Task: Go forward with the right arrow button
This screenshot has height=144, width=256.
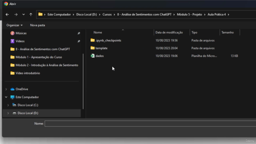Action: (16, 14)
